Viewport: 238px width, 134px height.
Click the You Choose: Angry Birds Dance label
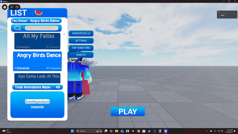pos(36,21)
